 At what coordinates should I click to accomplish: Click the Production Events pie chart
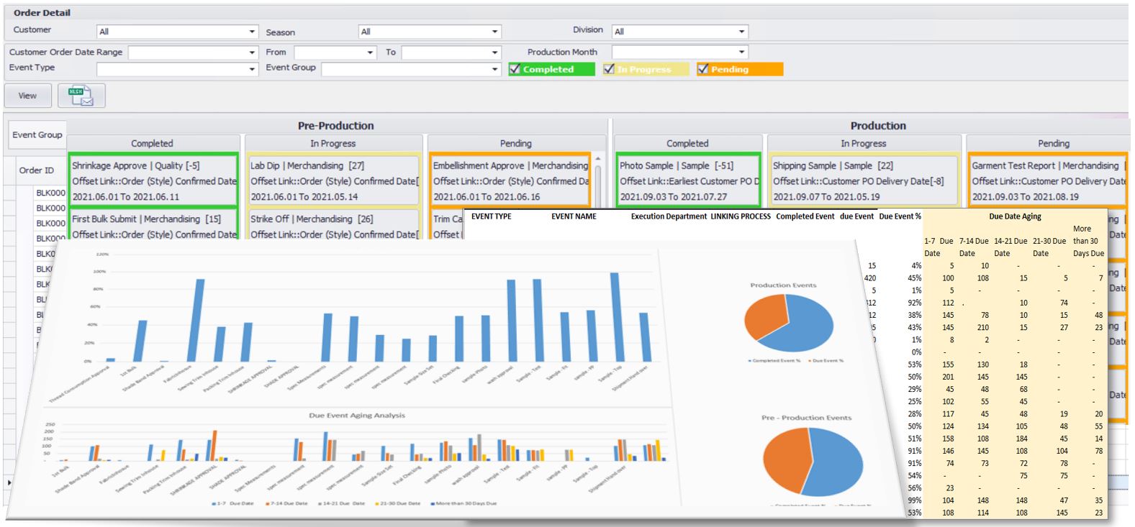(x=788, y=322)
